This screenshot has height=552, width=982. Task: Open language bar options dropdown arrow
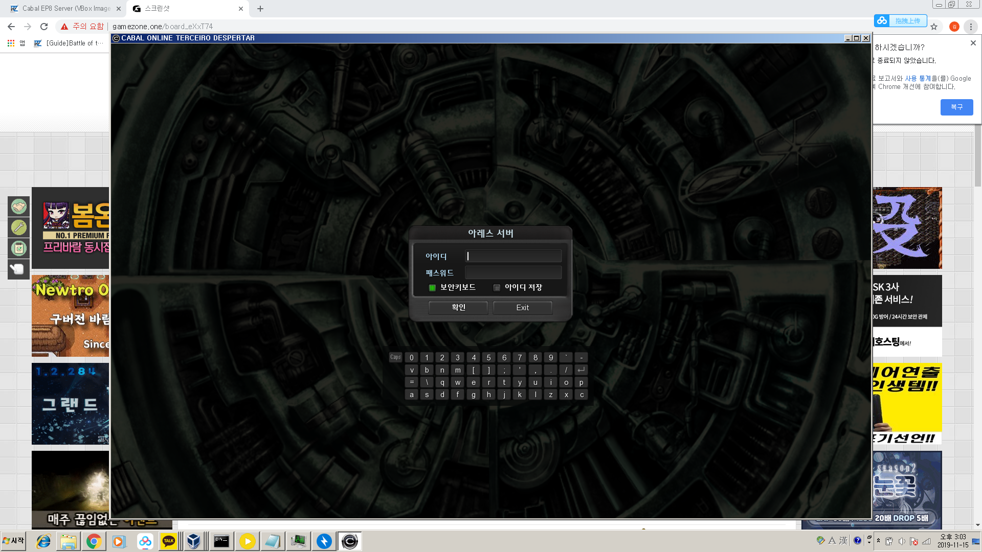pyautogui.click(x=869, y=543)
